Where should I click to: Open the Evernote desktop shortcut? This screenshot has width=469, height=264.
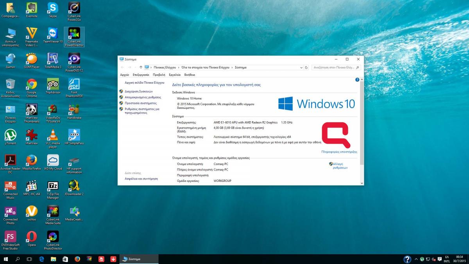[x=32, y=10]
